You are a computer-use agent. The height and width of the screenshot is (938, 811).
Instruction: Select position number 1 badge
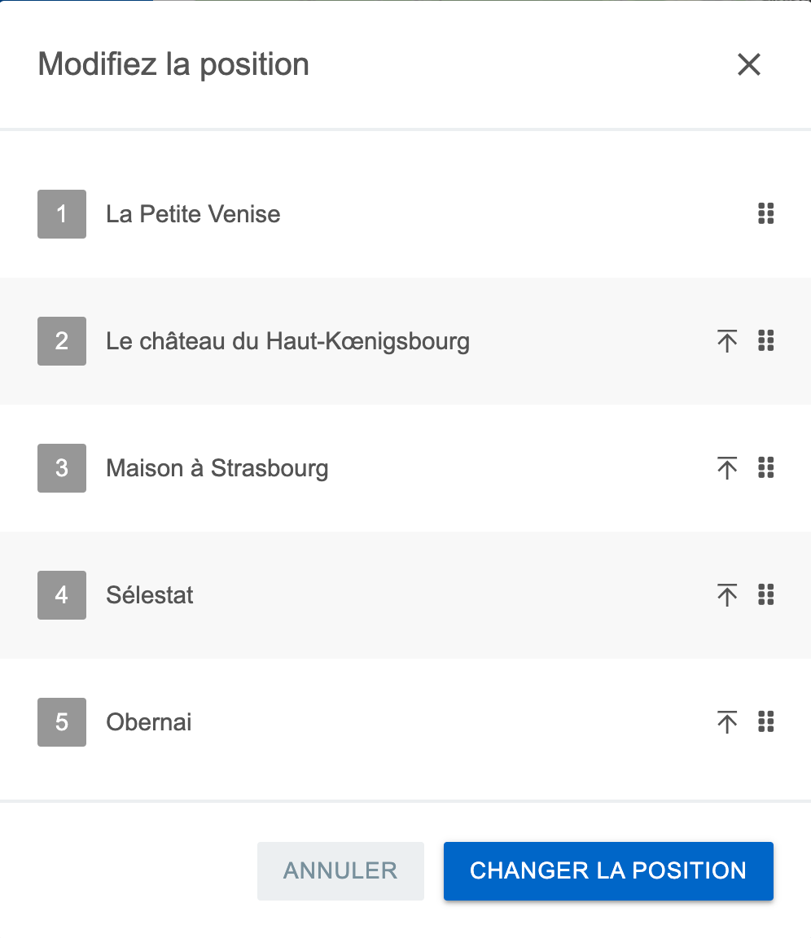[x=62, y=214]
